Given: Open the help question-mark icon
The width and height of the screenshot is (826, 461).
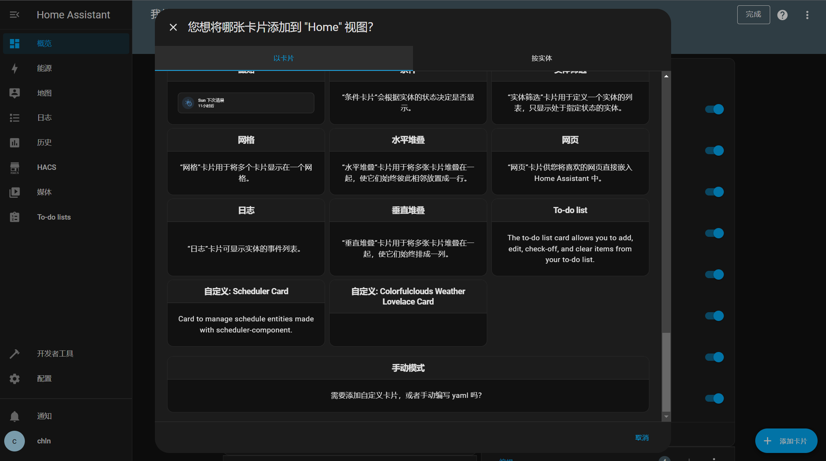Looking at the screenshot, I should tap(782, 15).
